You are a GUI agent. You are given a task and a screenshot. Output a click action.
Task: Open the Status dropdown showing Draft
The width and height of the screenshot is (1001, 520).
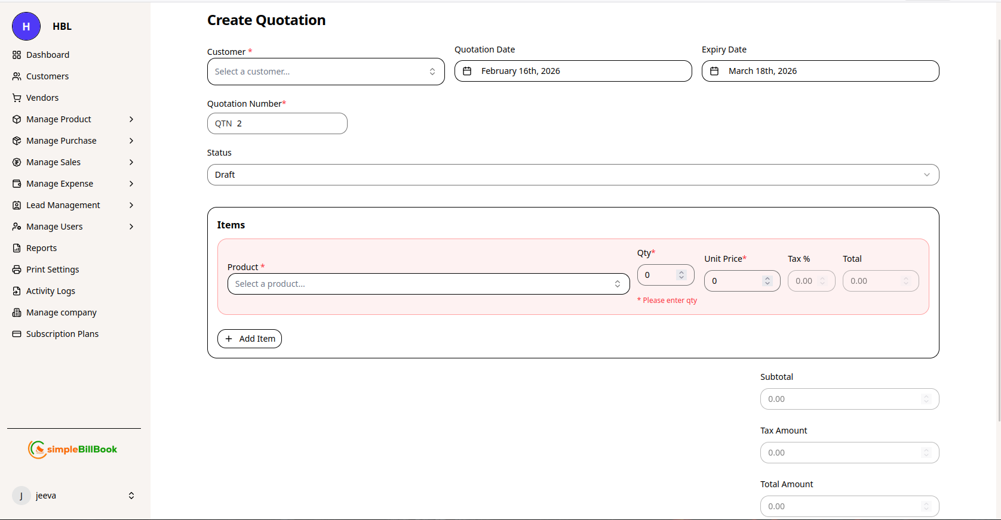[x=573, y=175]
